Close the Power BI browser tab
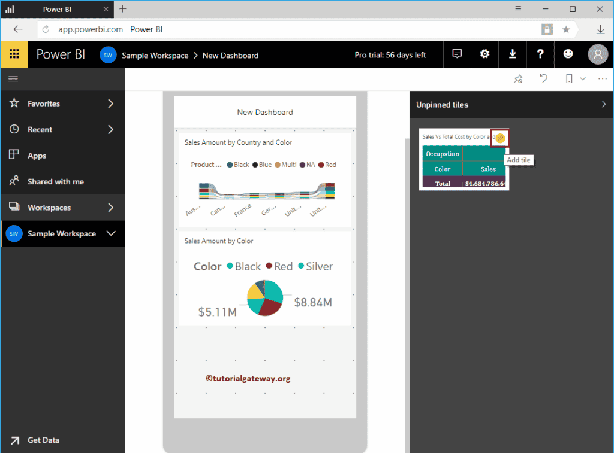 106,9
